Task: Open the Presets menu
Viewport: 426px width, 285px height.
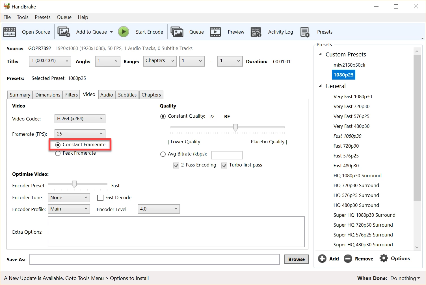Action: click(x=43, y=17)
